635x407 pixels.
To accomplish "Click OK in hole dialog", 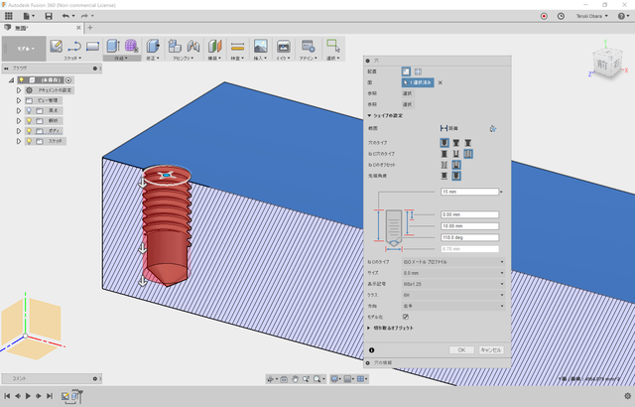I will (461, 349).
